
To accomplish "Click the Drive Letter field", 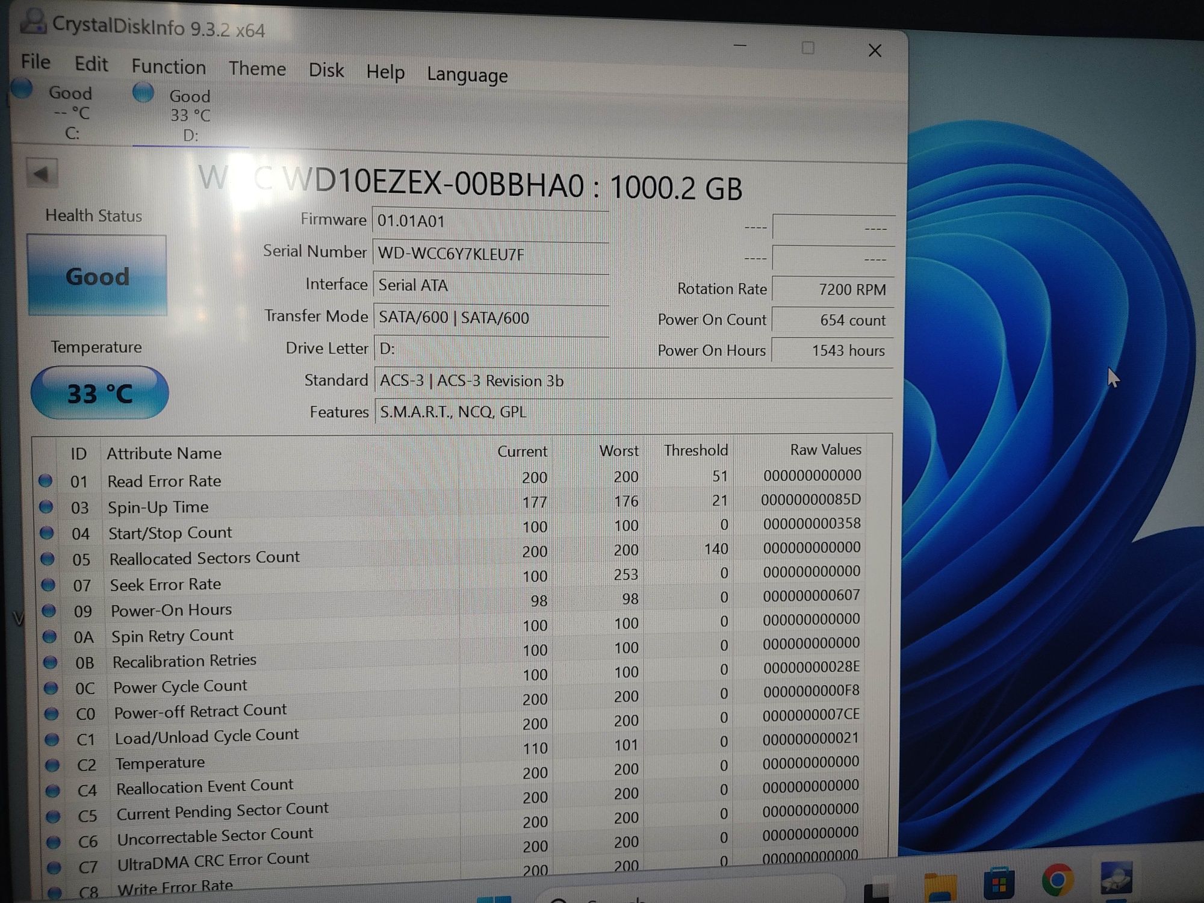I will pos(492,349).
